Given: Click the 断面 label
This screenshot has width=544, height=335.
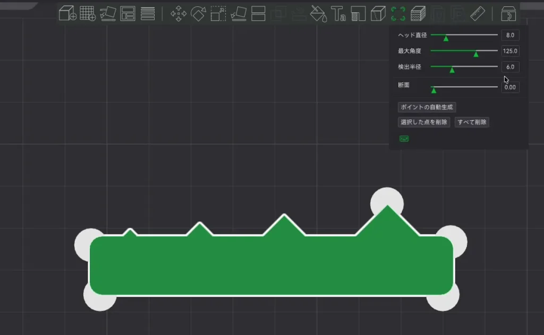Looking at the screenshot, I should coord(404,85).
